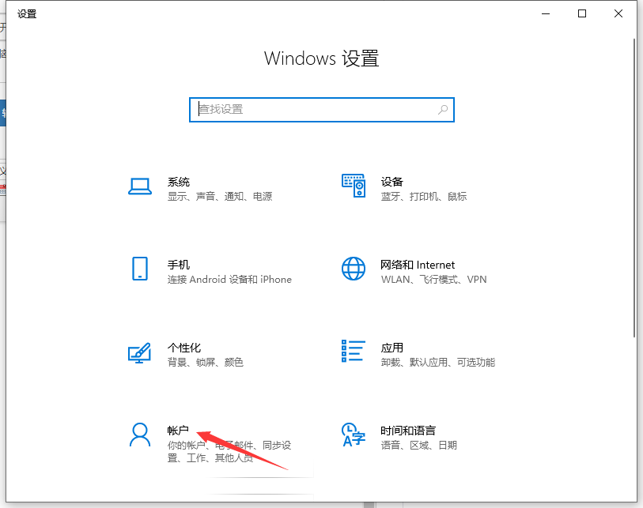Open 帐户 settings category
The image size is (643, 508).
pos(179,431)
